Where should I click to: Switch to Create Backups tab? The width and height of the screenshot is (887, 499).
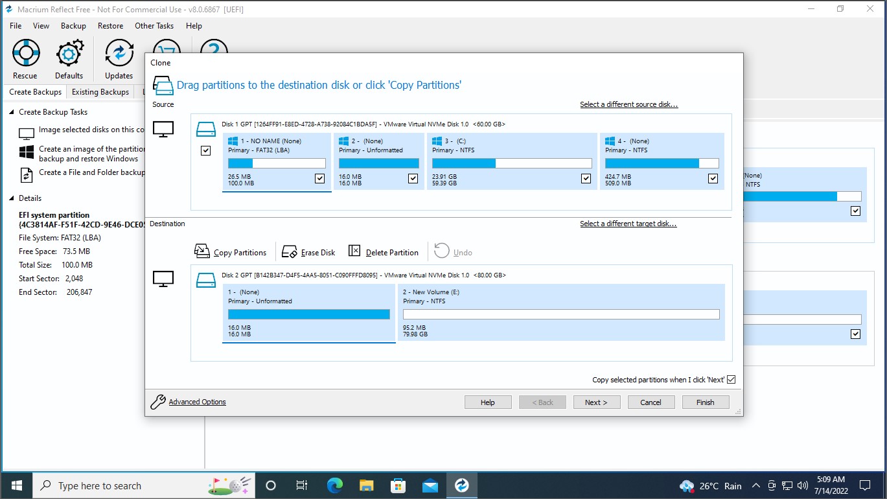tap(36, 92)
